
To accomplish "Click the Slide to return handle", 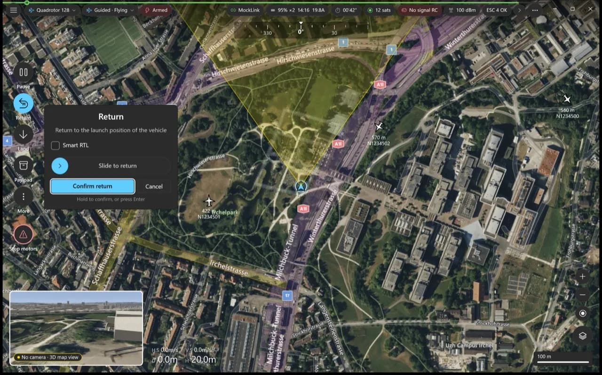I will [x=60, y=166].
